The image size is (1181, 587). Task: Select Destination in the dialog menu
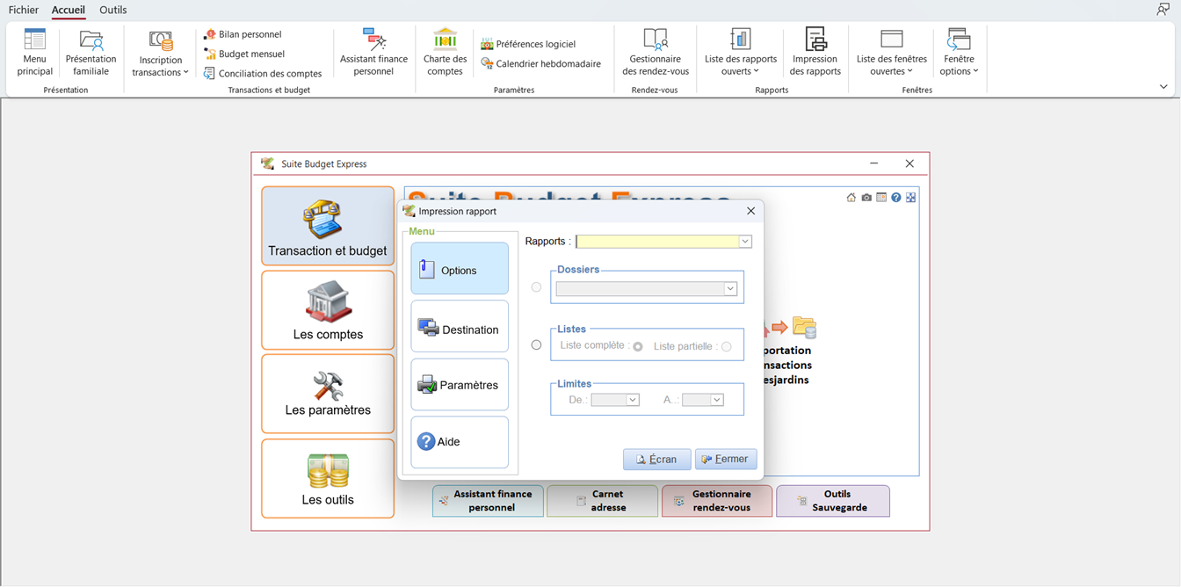coord(460,330)
